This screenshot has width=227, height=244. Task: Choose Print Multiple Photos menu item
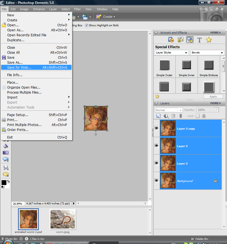point(36,125)
